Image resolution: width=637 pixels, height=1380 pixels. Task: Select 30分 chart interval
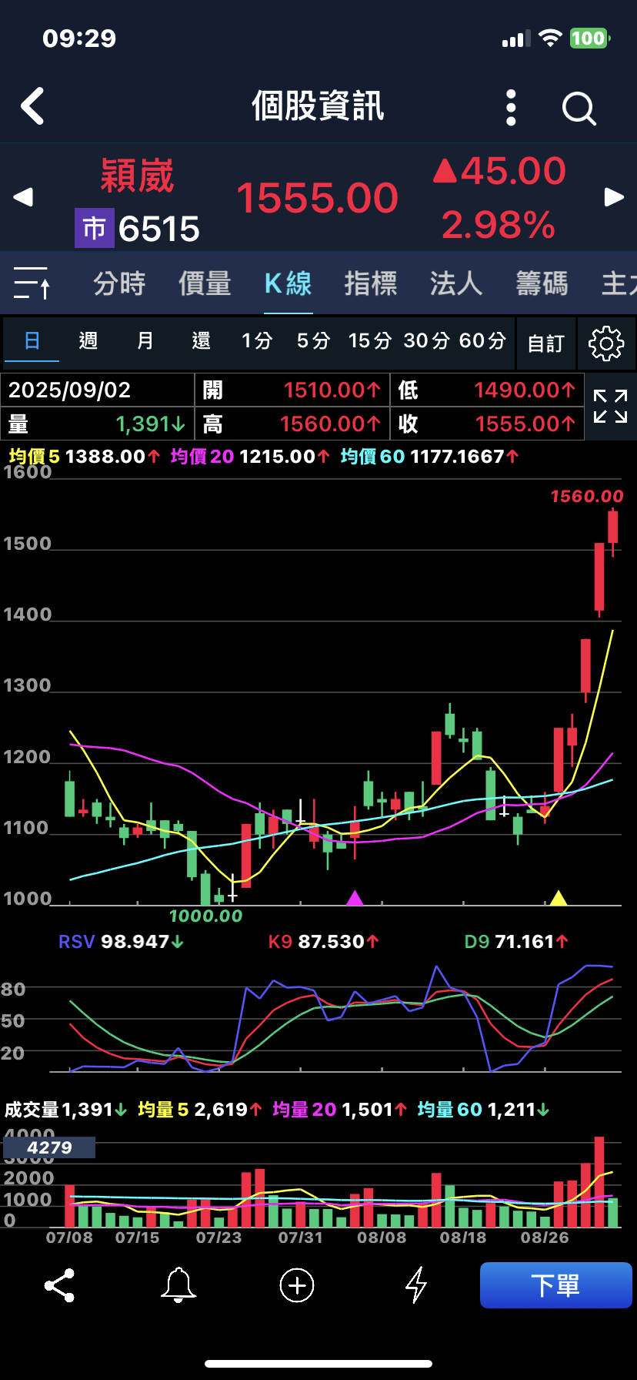[x=426, y=340]
